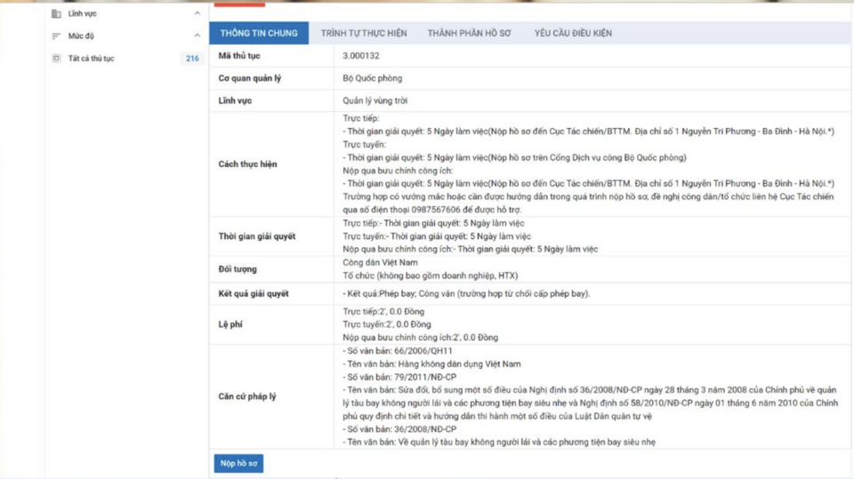The image size is (854, 479).
Task: Click the icon beside Tất cả thủ tục
Action: pos(57,59)
